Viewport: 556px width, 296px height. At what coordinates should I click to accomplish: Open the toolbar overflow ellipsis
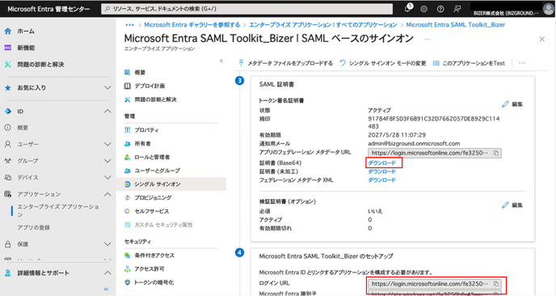(522, 63)
